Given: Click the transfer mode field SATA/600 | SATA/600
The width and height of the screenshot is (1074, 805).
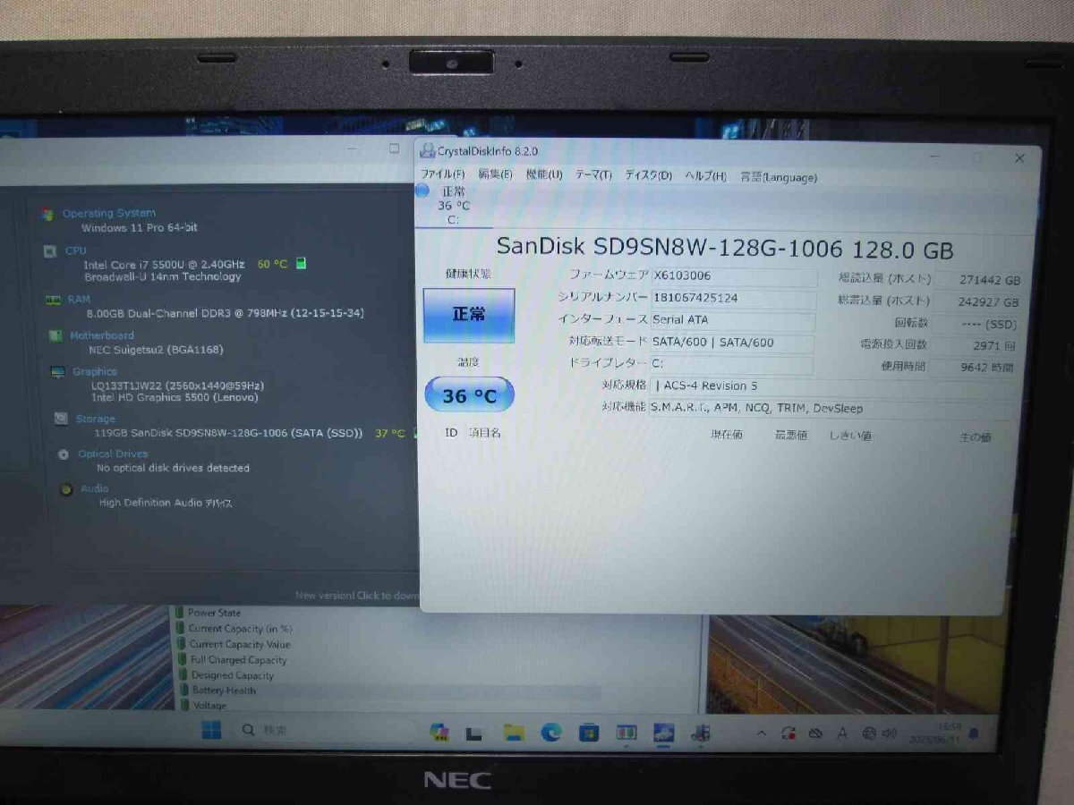Looking at the screenshot, I should (733, 342).
